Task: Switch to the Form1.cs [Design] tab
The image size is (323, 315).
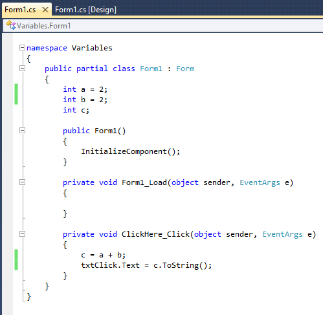Action: (85, 10)
